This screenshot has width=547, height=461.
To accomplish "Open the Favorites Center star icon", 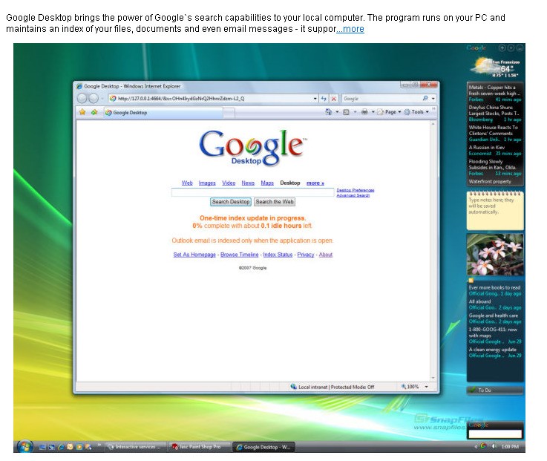I will tap(82, 112).
